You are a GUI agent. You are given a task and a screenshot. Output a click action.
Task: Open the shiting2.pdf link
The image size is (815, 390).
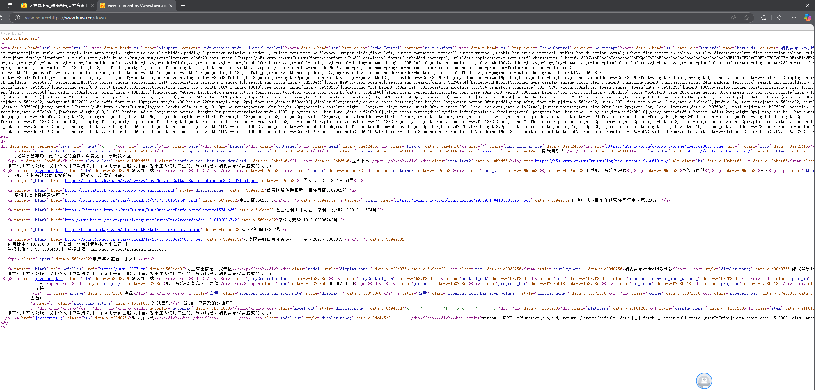coord(120,190)
